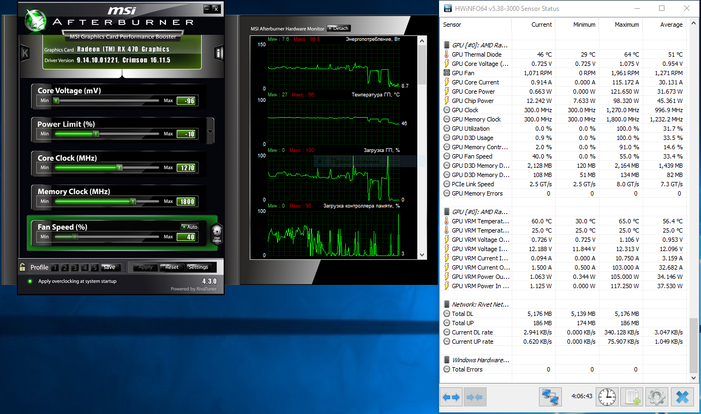701x414 pixels.
Task: Click the HWiNFO vertical scrollbar thumb
Action: [x=693, y=346]
